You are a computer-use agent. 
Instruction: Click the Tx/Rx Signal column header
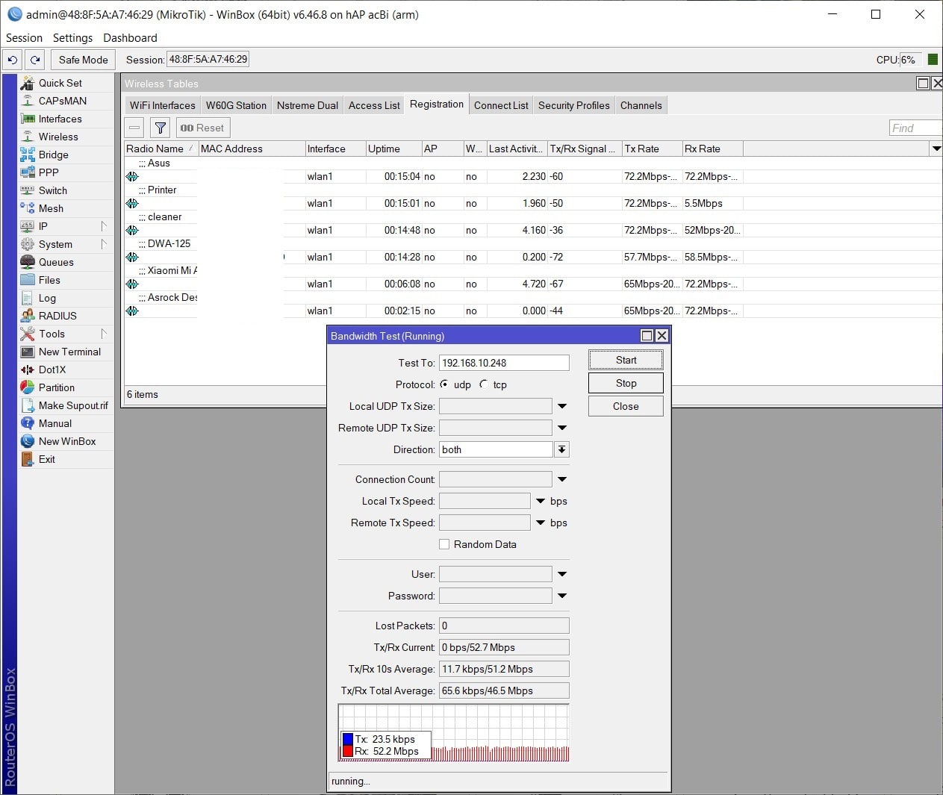pos(584,149)
